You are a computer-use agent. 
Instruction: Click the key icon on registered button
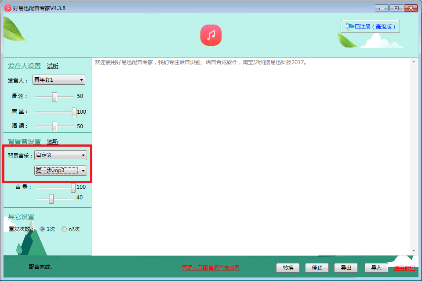coord(349,27)
